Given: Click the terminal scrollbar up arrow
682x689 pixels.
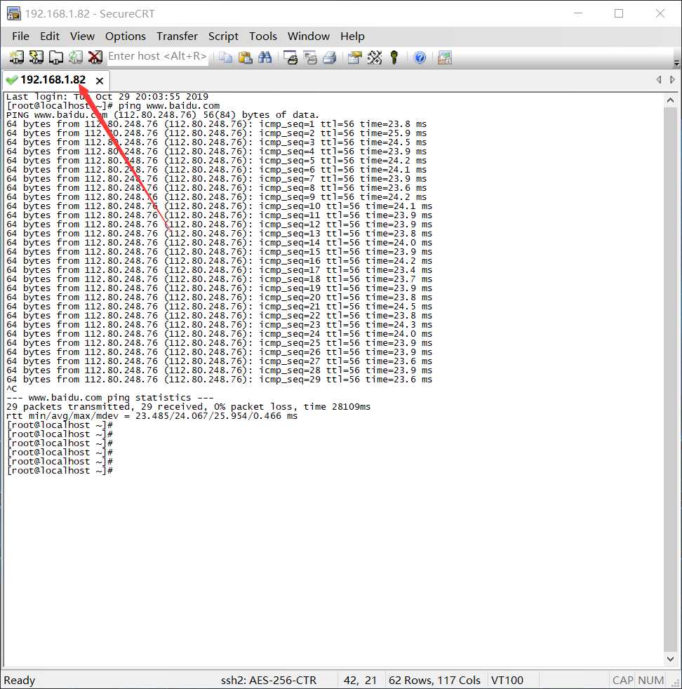Looking at the screenshot, I should point(670,100).
